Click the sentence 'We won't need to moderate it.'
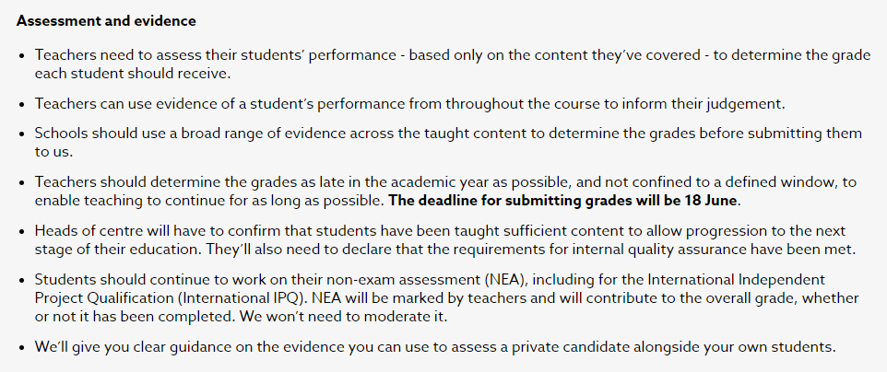 point(343,317)
